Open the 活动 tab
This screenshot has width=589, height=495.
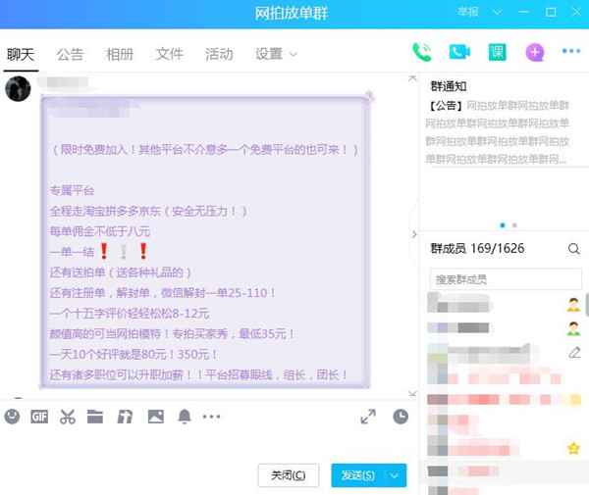point(219,55)
